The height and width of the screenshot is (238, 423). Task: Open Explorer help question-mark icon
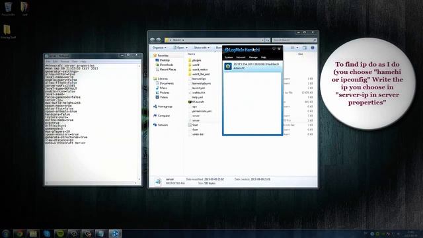tap(313, 48)
